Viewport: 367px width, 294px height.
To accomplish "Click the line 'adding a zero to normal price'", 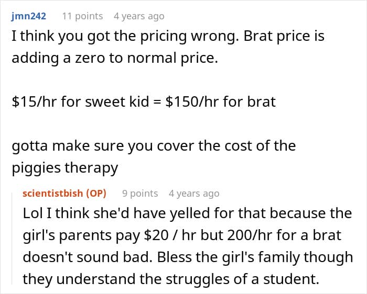I will pyautogui.click(x=115, y=58).
